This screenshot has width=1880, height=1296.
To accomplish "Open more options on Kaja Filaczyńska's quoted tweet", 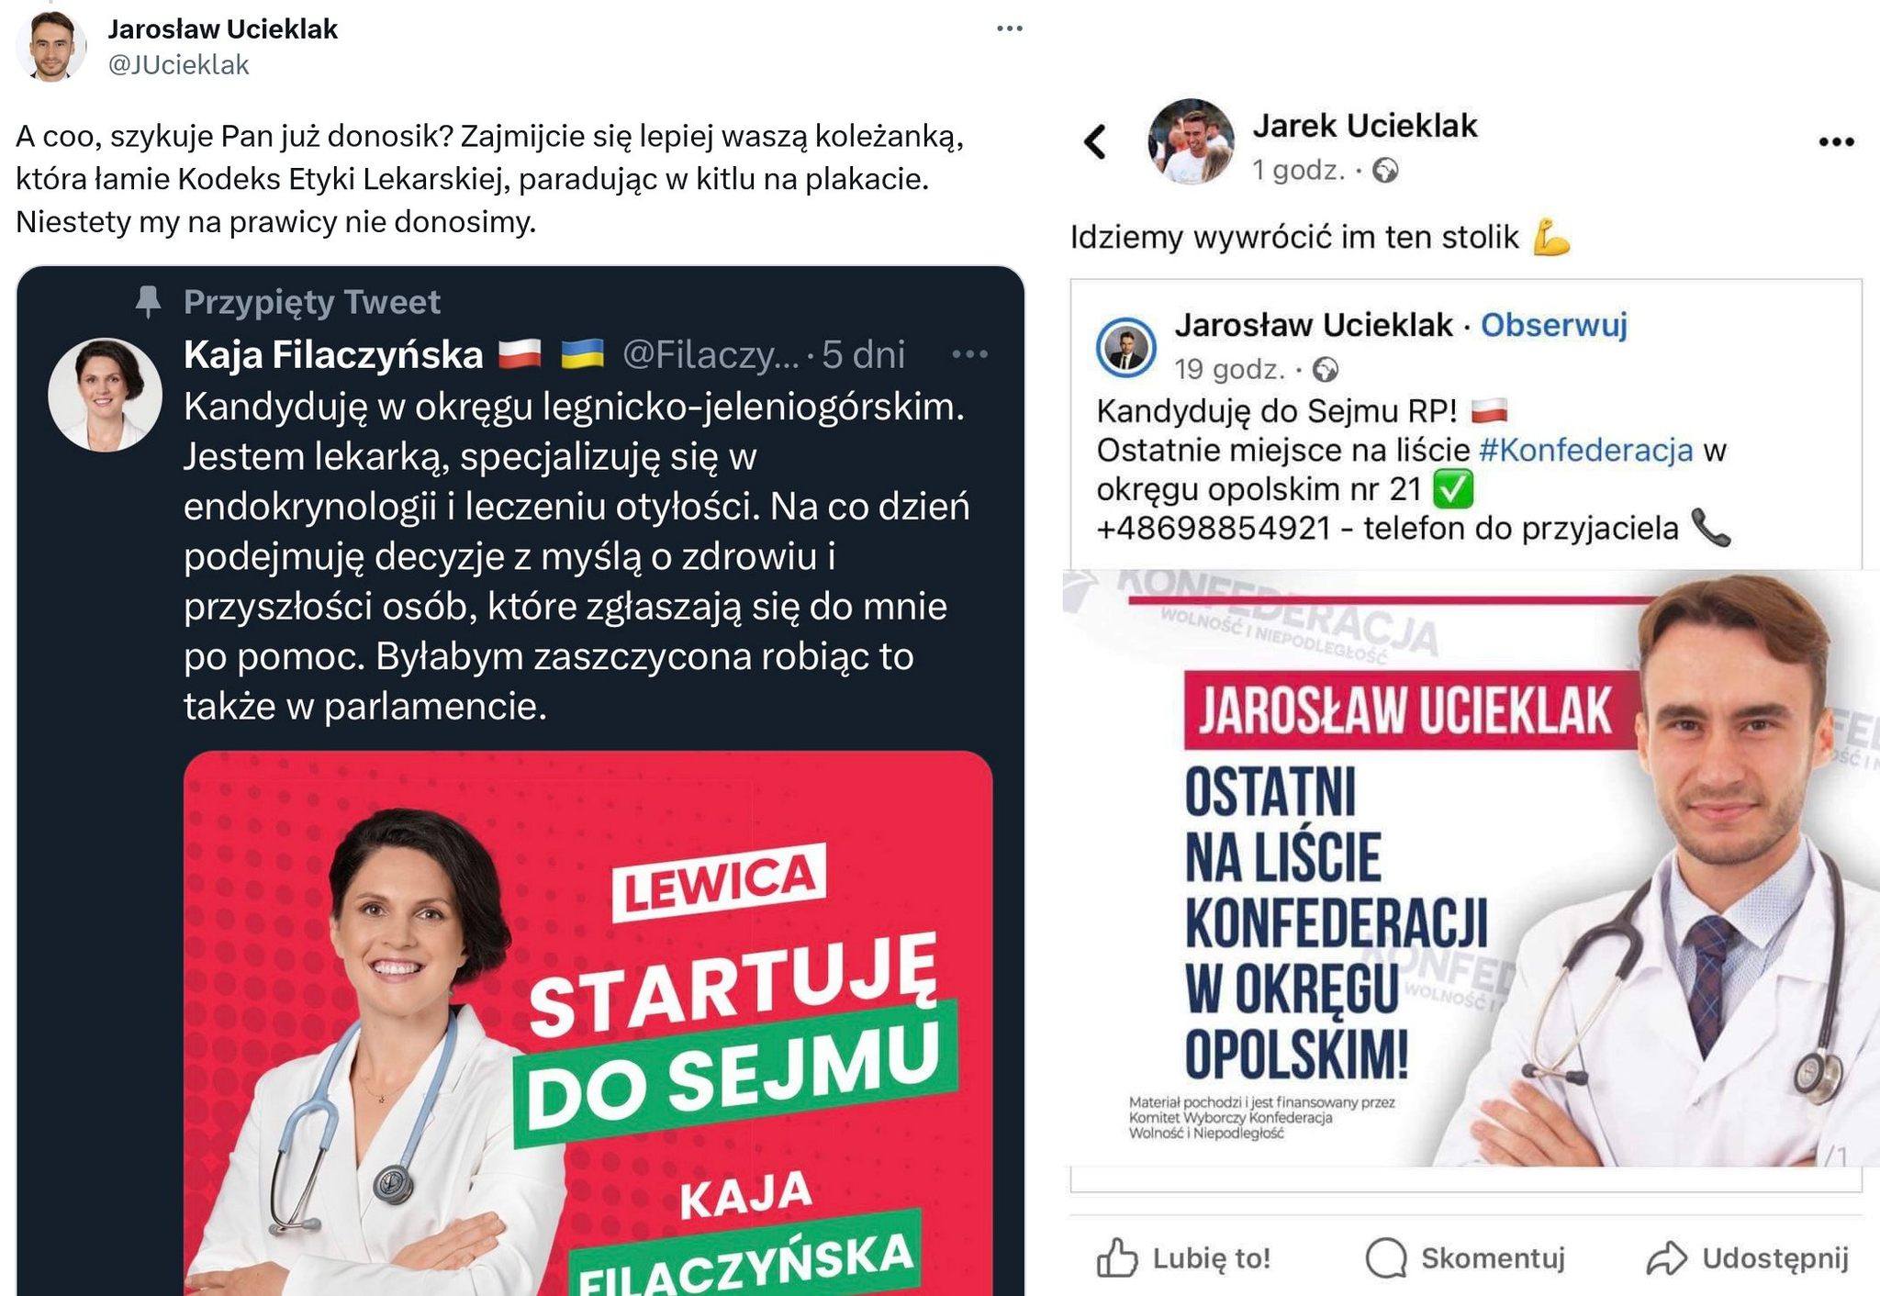I will 969,353.
